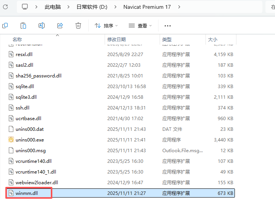Click the DLL icon of sqlite3.dll
The width and height of the screenshot is (275, 201).
11,97
